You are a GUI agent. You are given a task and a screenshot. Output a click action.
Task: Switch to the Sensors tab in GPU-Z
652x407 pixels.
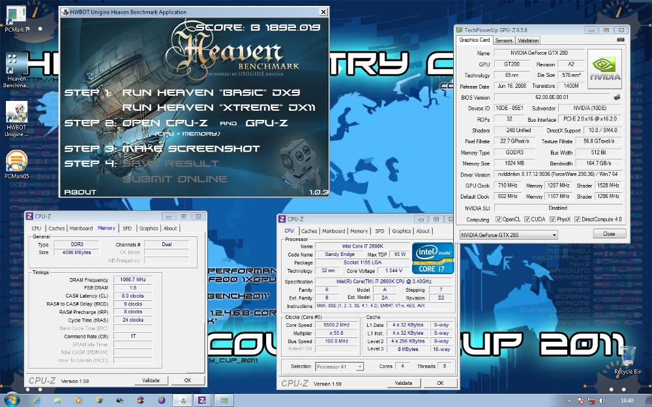(503, 40)
